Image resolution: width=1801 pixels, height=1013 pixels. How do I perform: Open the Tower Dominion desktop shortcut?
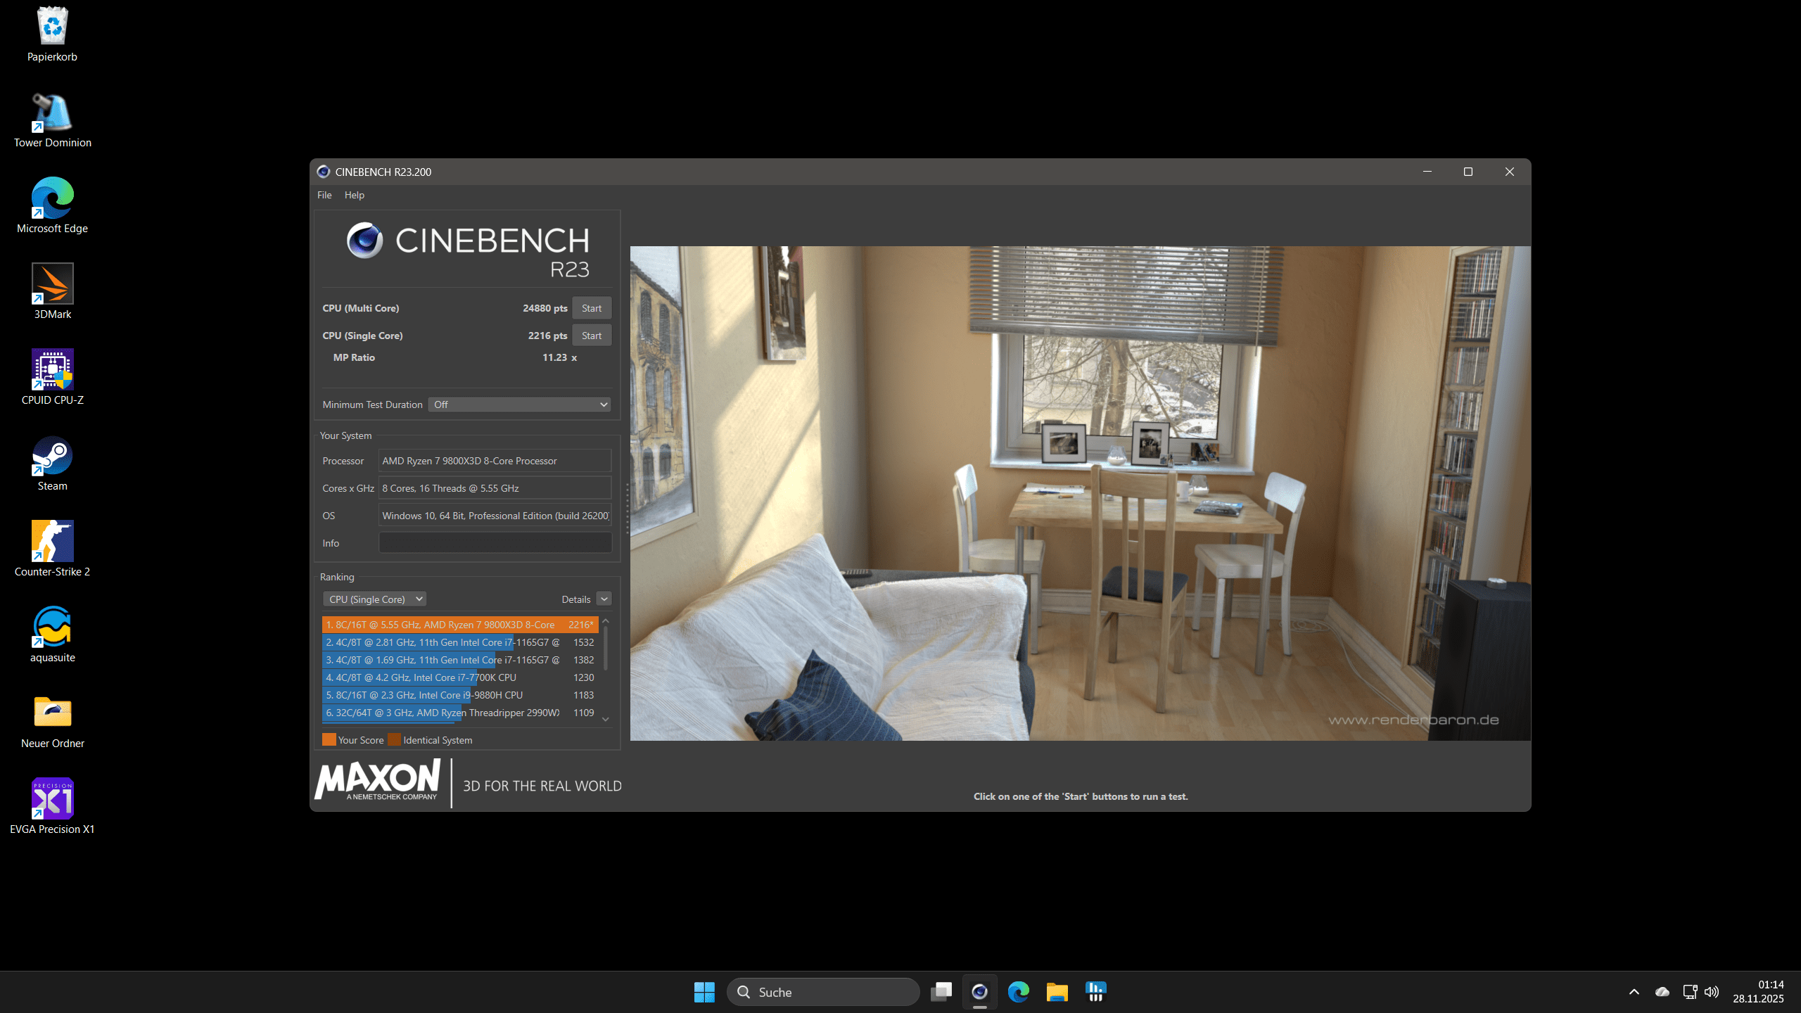click(x=53, y=113)
